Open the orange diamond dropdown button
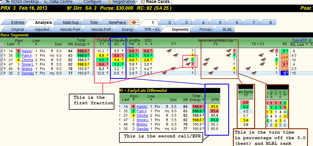Viewport: 313px width, 146px height. pos(134,22)
